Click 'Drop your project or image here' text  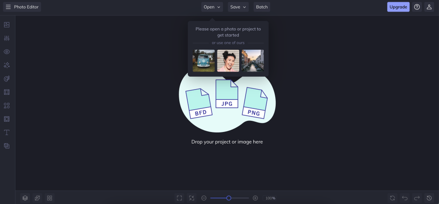tap(227, 142)
